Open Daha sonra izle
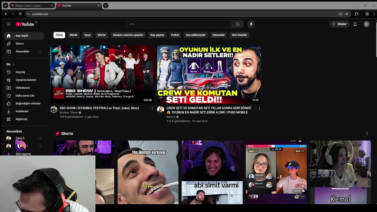377x212 pixels. [x=24, y=96]
